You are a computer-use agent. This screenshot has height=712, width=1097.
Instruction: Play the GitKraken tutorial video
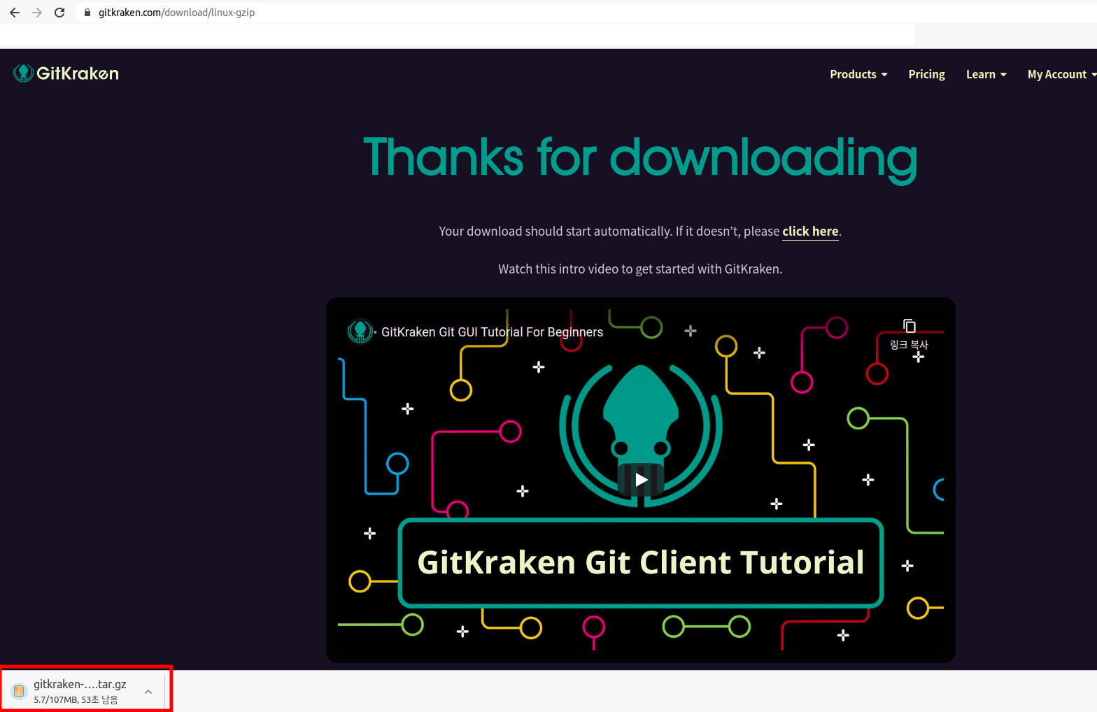(x=641, y=480)
